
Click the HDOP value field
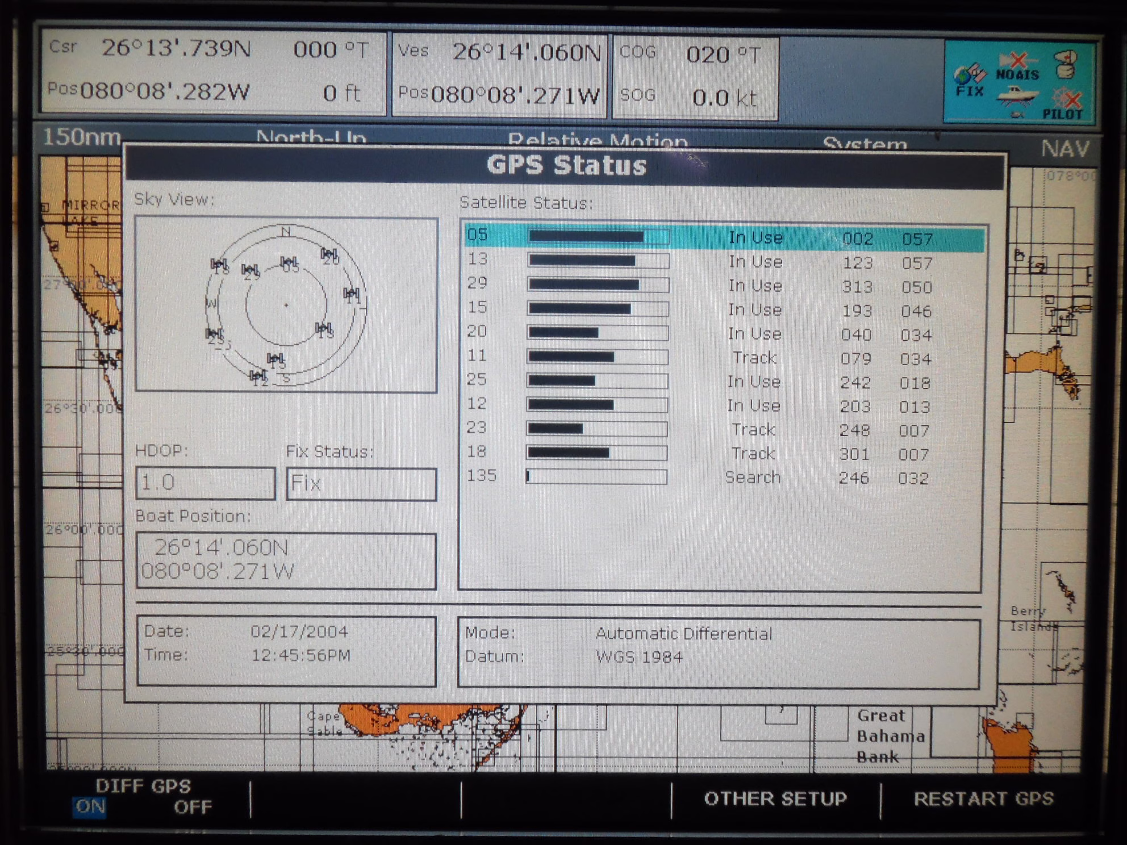(206, 483)
